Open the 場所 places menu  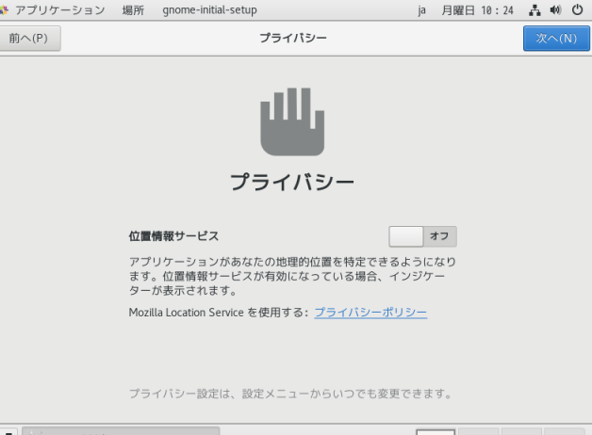tap(133, 10)
